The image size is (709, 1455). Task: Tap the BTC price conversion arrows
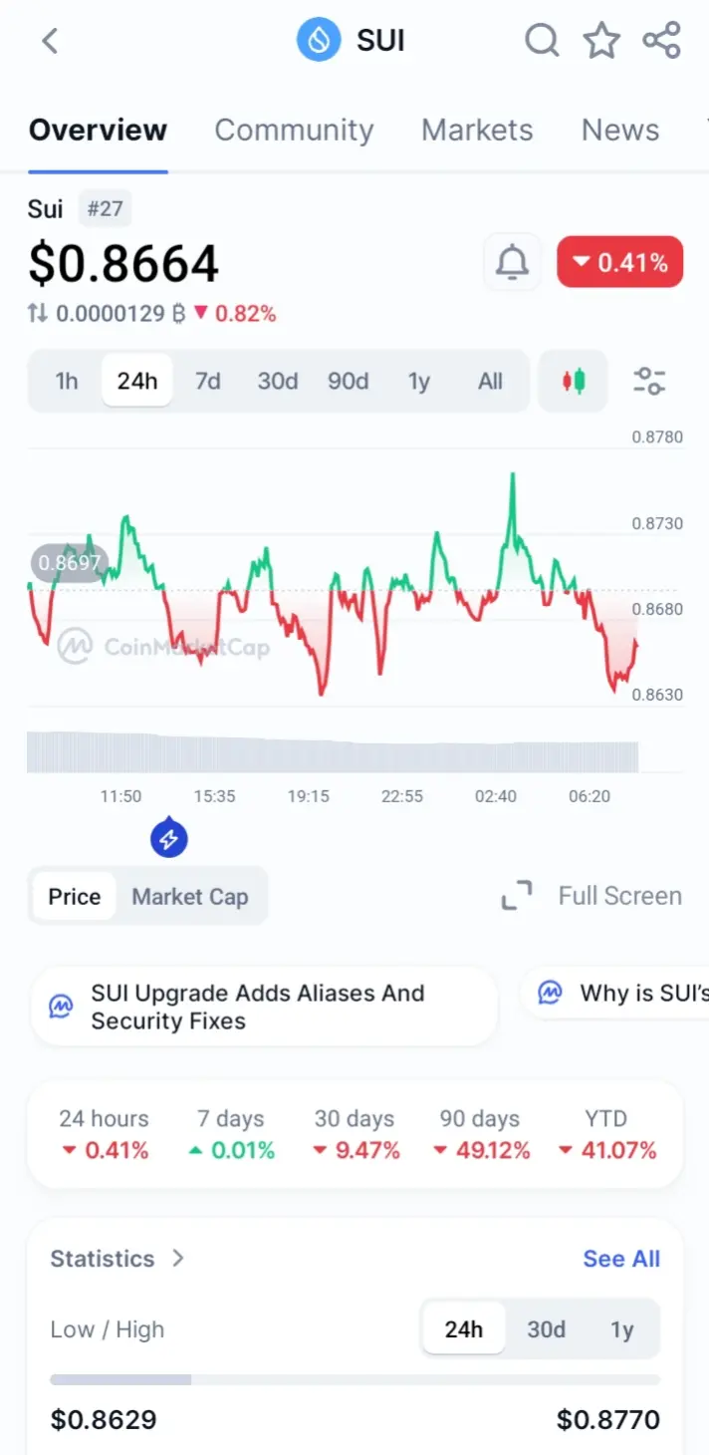click(x=38, y=314)
